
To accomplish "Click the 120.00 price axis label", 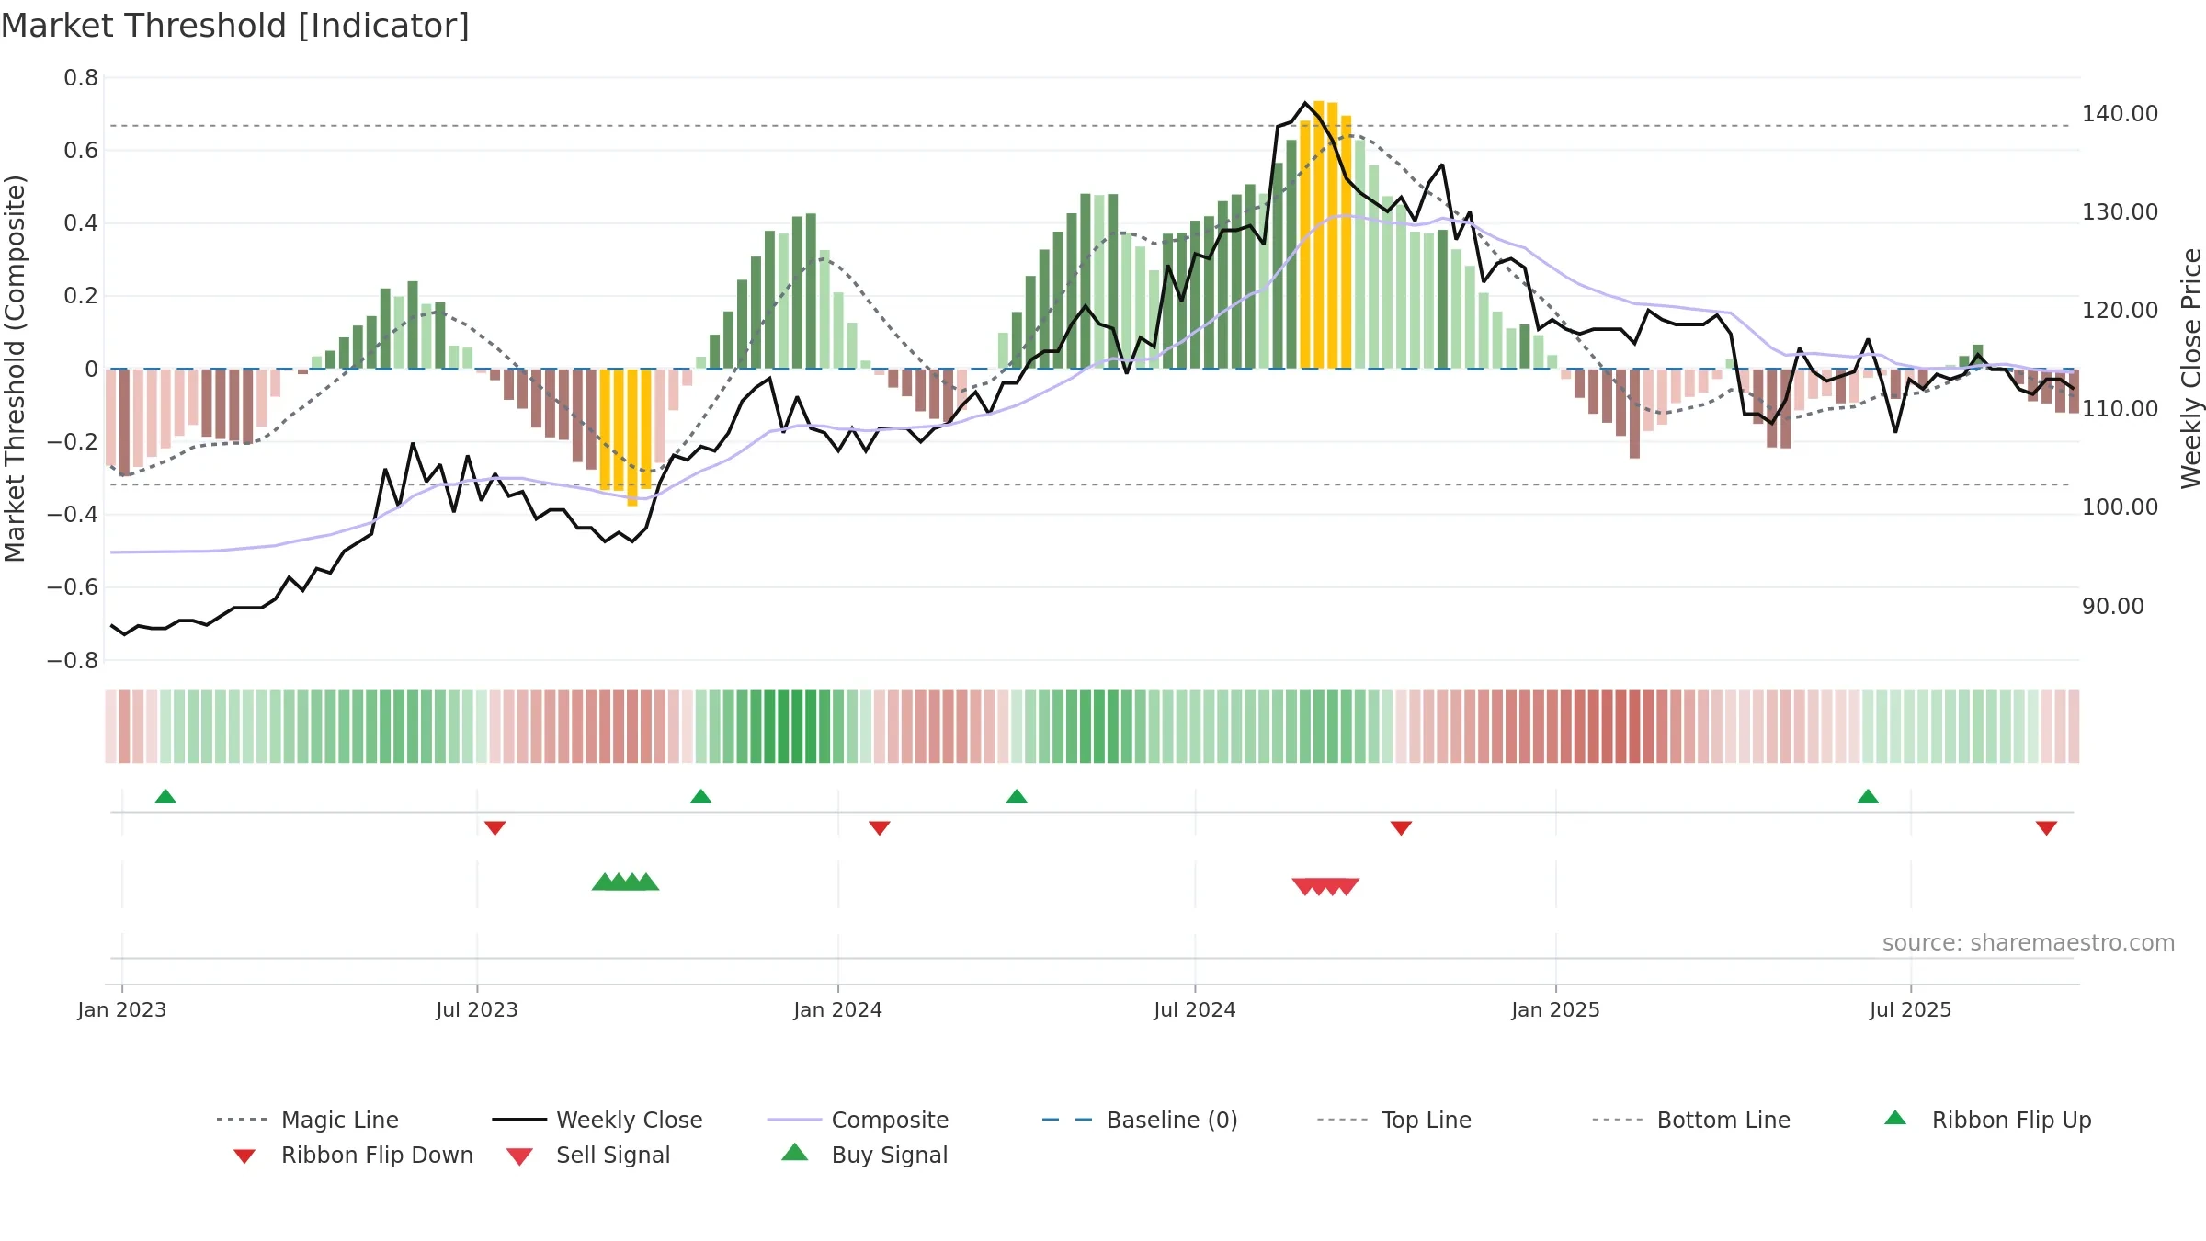I will click(2121, 311).
